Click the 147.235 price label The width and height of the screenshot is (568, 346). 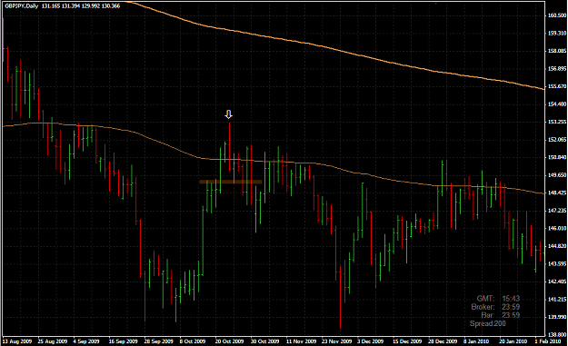click(557, 211)
